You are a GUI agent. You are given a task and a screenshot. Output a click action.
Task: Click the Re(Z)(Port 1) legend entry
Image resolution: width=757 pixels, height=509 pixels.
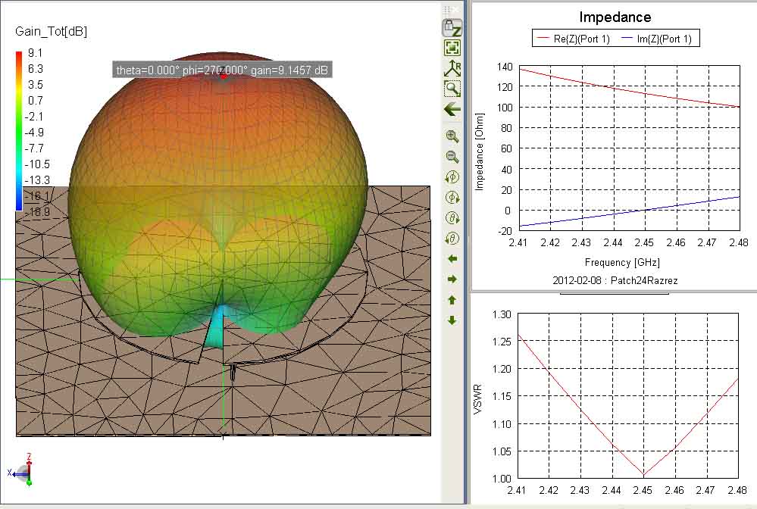coord(574,39)
